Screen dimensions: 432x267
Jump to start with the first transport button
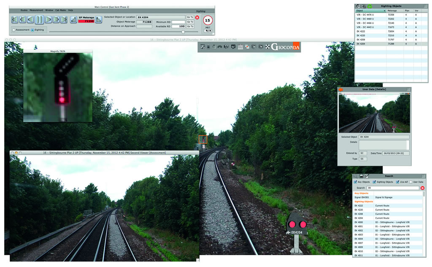pyautogui.click(x=15, y=19)
